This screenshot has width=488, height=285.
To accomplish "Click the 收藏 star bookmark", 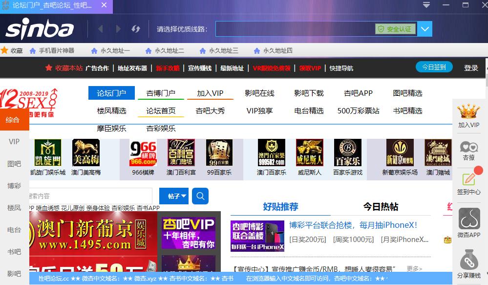I will tap(12, 50).
